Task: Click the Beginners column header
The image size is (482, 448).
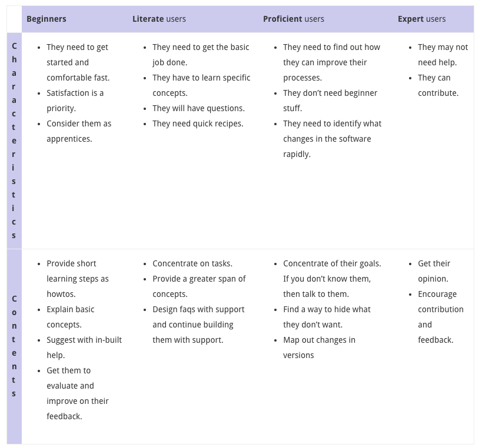Action: pos(46,19)
